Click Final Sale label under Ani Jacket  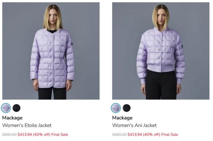coord(169,135)
